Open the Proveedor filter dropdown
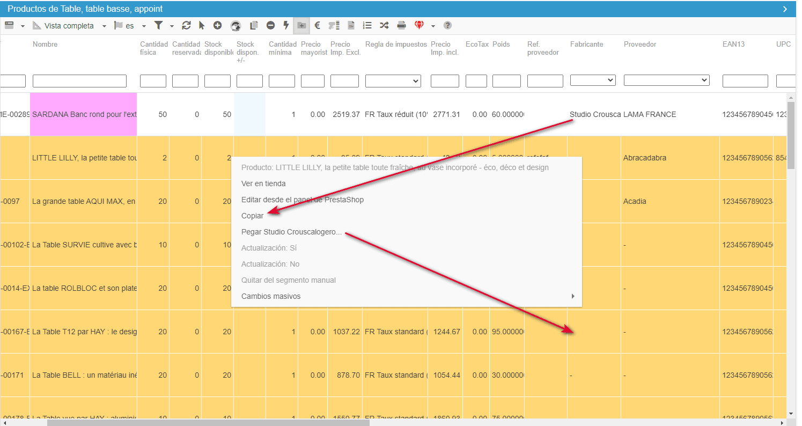Screen dimensions: 802x426 coord(666,80)
